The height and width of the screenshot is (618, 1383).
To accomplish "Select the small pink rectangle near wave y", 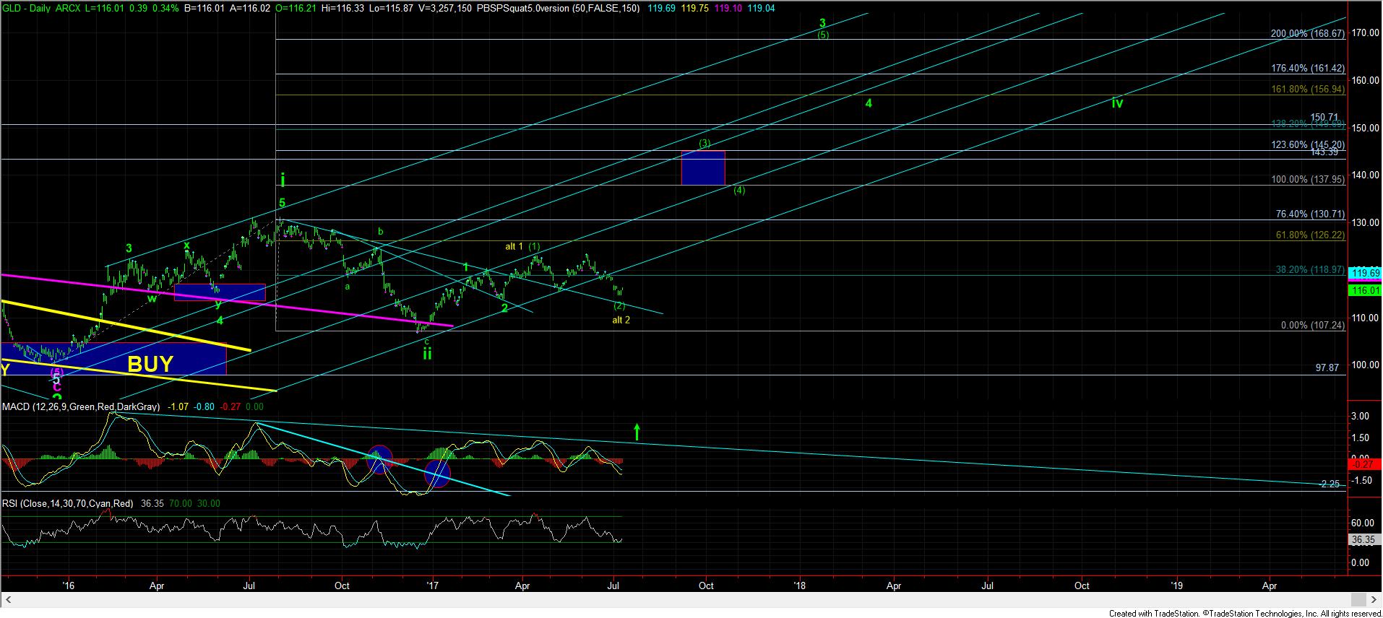I will click(x=220, y=292).
